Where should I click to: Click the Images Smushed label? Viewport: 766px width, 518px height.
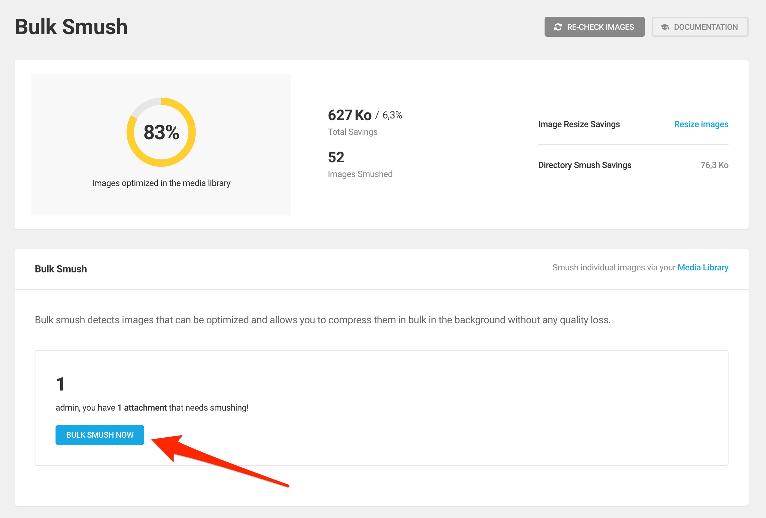(x=360, y=174)
